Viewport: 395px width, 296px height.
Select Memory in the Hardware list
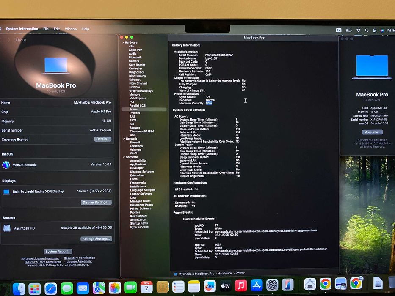coord(135,94)
